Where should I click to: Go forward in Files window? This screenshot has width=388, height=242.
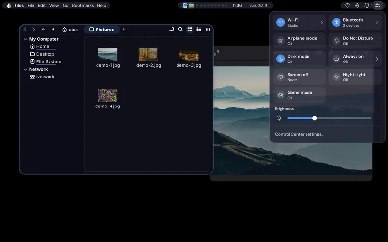point(33,30)
